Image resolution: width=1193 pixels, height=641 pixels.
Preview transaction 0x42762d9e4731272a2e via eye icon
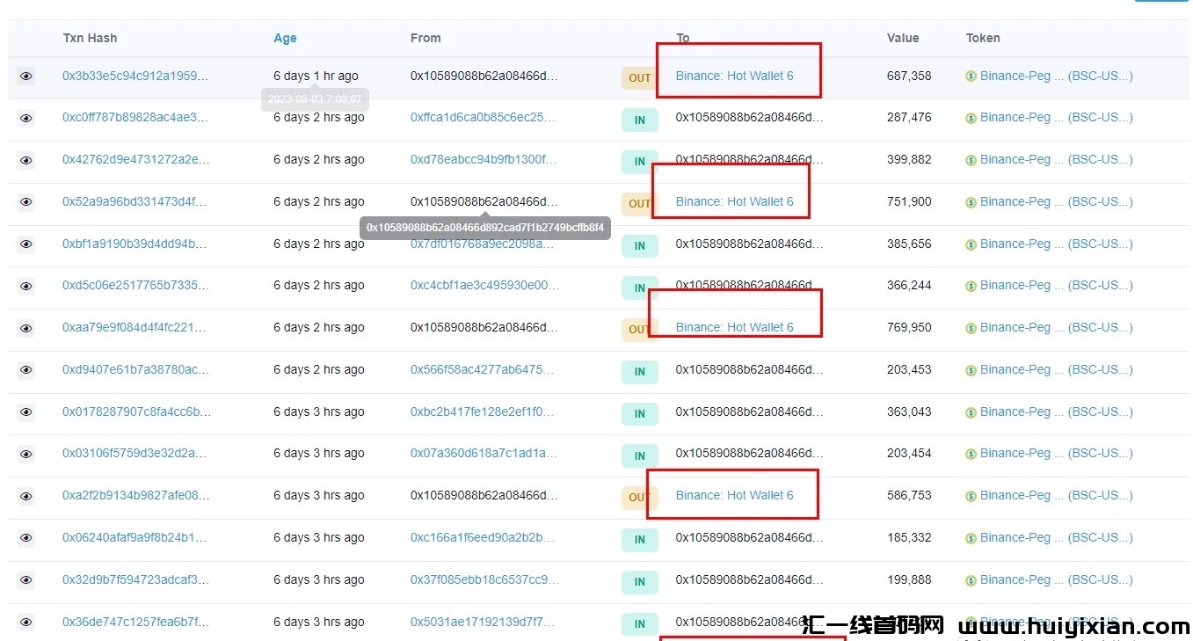click(26, 160)
